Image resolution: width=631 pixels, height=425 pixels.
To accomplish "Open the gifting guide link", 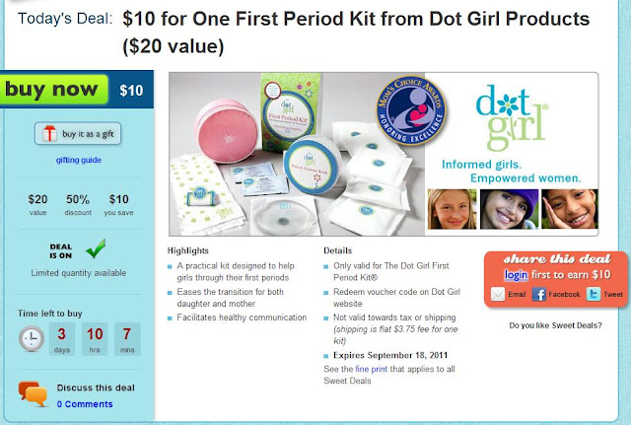I will pos(79,160).
